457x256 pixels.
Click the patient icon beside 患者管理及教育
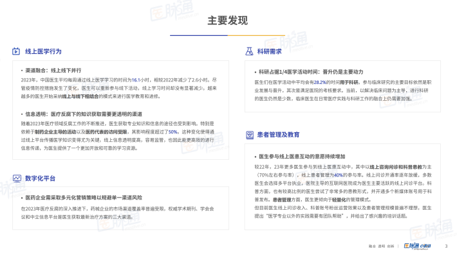point(250,135)
